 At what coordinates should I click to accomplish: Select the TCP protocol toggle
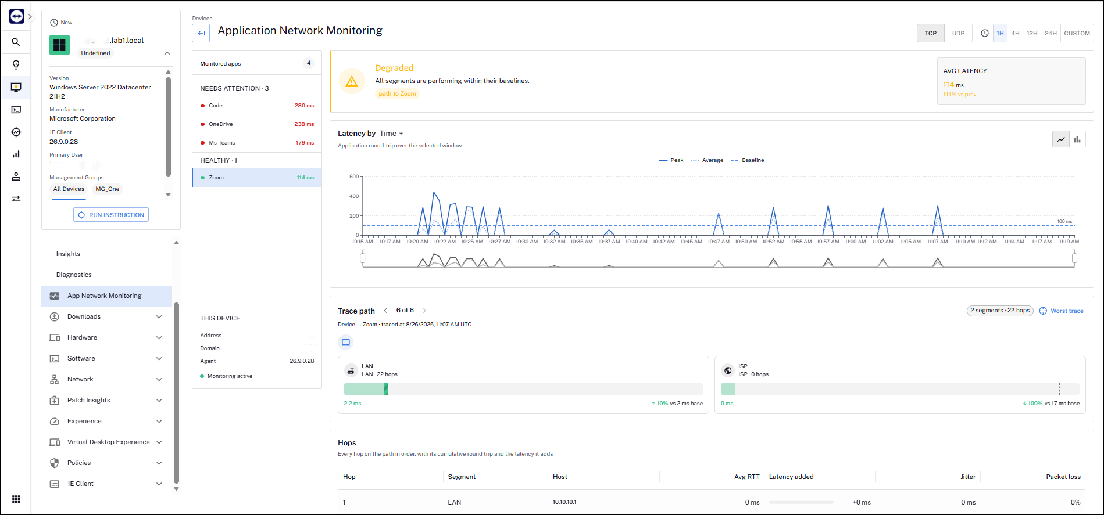click(931, 33)
